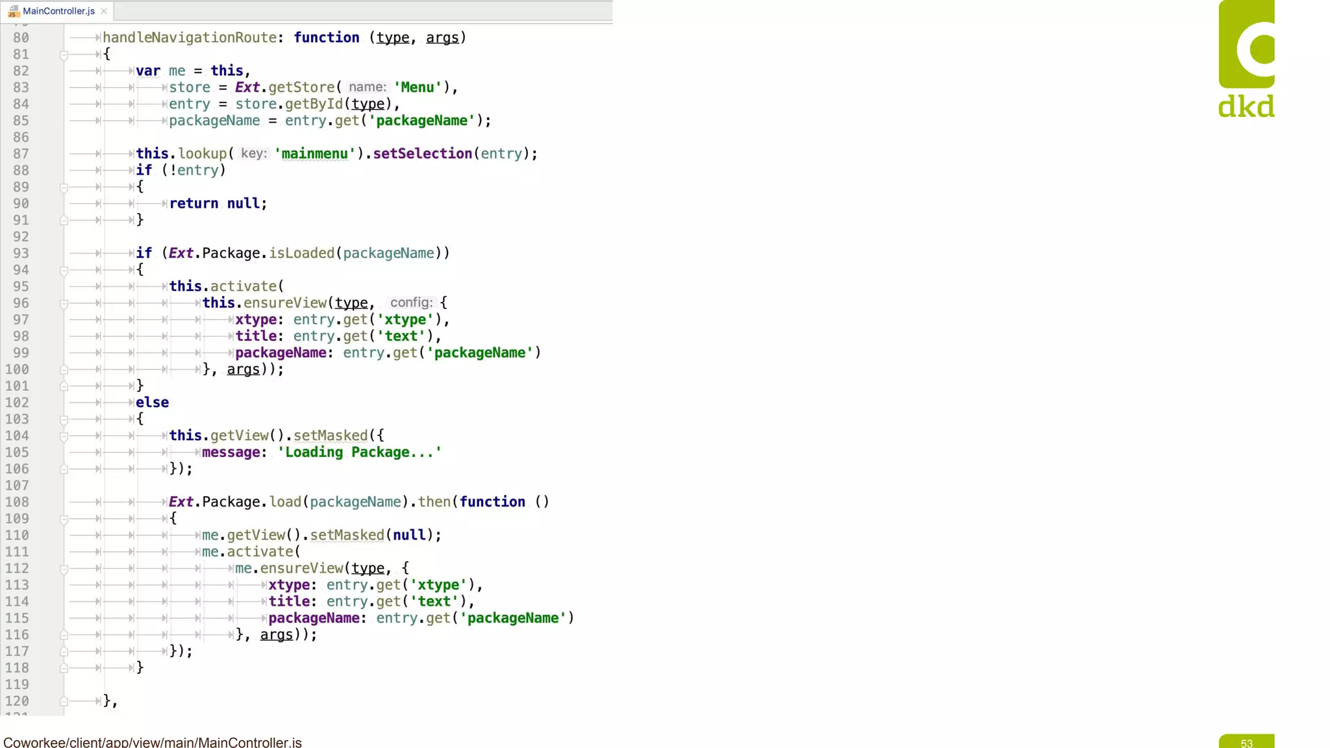Click the else keyword on line 102
1330x748 pixels.
pos(152,403)
